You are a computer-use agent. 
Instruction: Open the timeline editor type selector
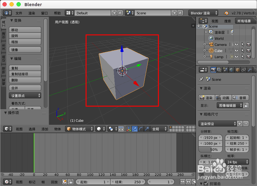point(8,182)
